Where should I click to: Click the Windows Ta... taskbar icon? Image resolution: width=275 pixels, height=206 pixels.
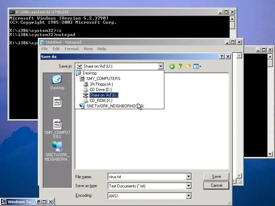4,202
